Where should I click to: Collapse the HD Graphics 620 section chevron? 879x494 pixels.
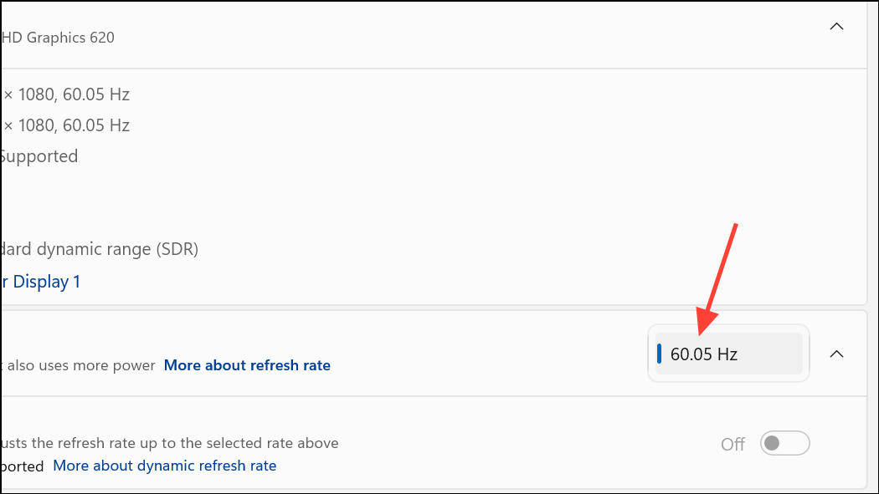pyautogui.click(x=835, y=27)
